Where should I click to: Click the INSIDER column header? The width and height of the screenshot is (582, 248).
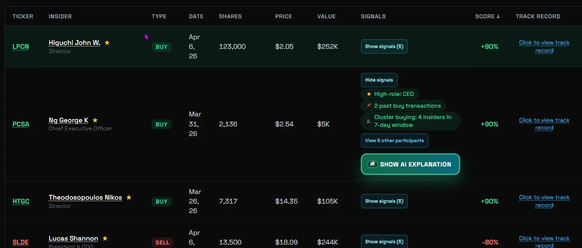pyautogui.click(x=60, y=17)
